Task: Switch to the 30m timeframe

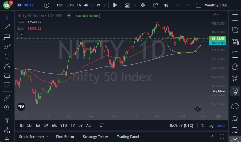Action: tap(70, 5)
